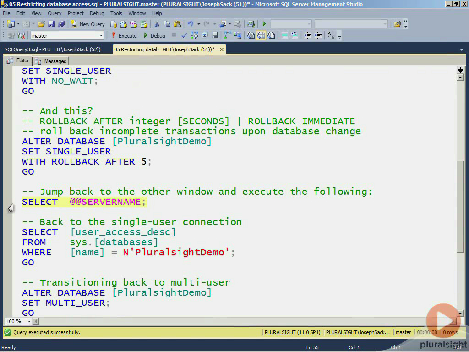Click the Undo arrow icon
Screen dimensions: 469x352
190,24
